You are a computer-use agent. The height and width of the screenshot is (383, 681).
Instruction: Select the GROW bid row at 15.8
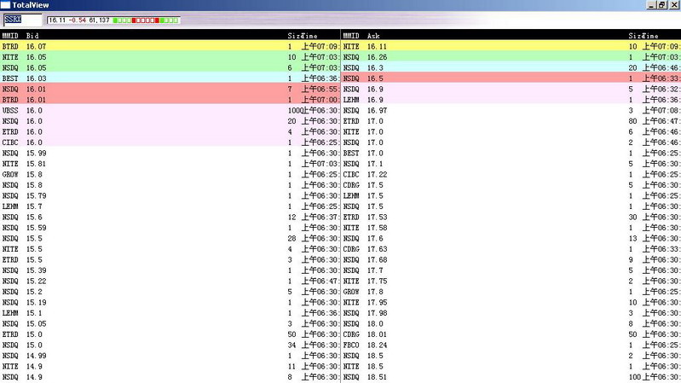170,174
